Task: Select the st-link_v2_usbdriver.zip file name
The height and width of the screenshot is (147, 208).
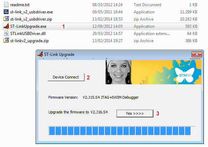Action: pyautogui.click(x=31, y=19)
